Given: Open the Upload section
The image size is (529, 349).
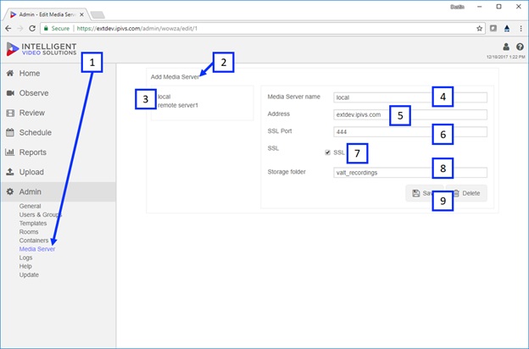Looking at the screenshot, I should coord(31,172).
